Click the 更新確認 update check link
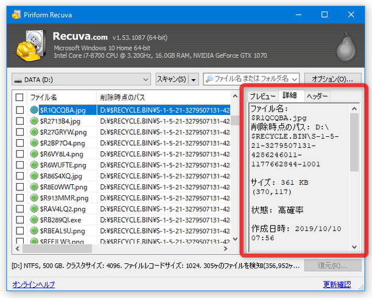372x298 pixels. [x=337, y=284]
